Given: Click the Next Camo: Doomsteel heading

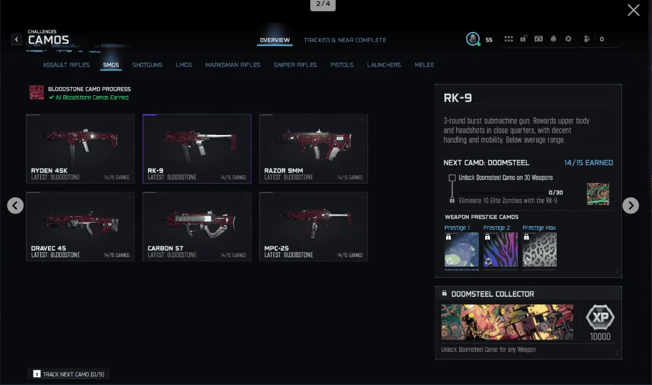Looking at the screenshot, I should click(486, 163).
